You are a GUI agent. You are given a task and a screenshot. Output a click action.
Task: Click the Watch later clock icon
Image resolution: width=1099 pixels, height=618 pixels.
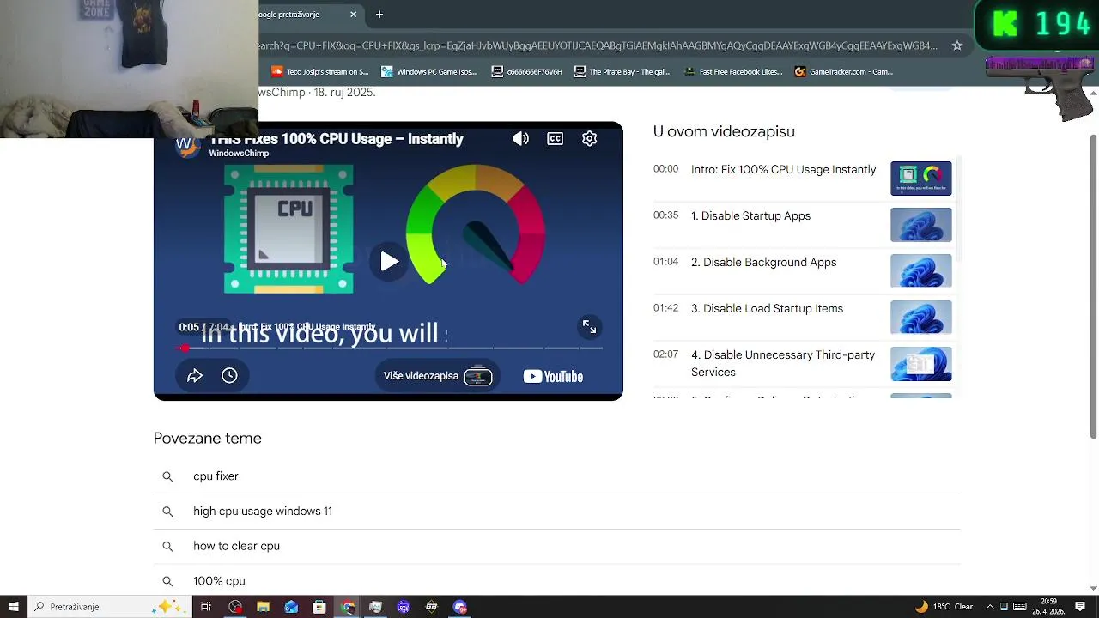[x=229, y=376]
